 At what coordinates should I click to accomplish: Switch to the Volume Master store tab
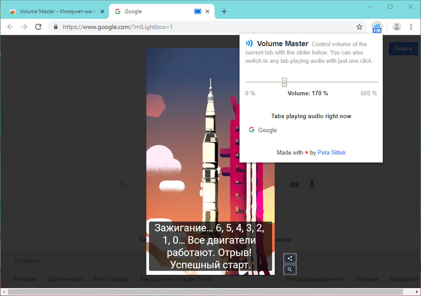pyautogui.click(x=54, y=11)
